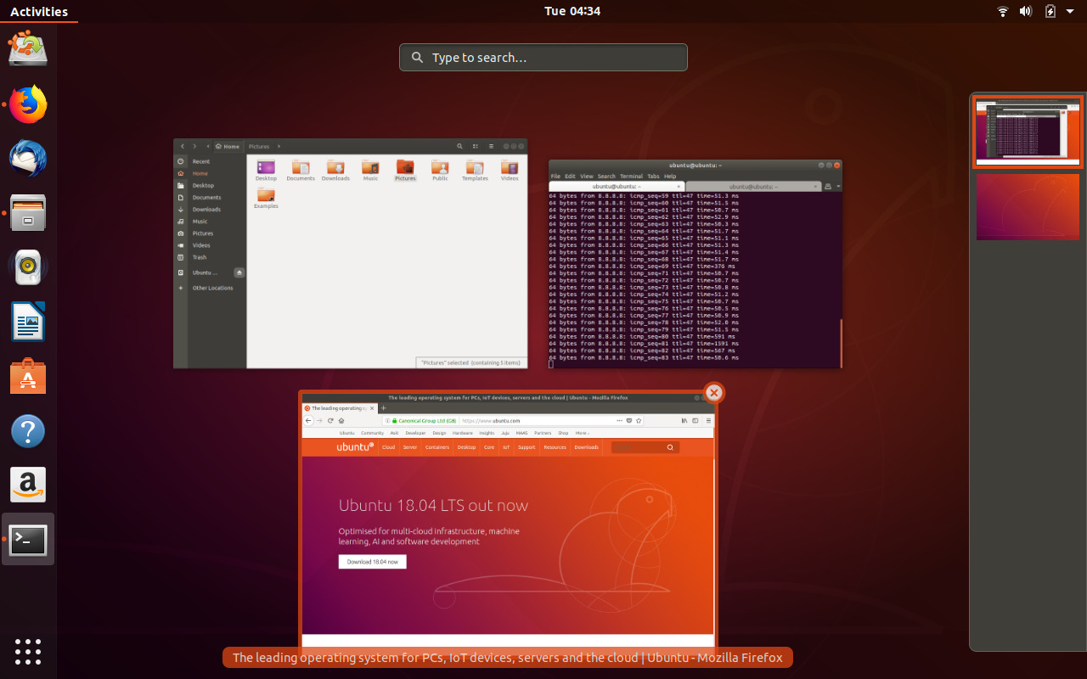Image resolution: width=1087 pixels, height=679 pixels.
Task: Expand the More dropdown on the Ubuntu site
Action: point(583,433)
